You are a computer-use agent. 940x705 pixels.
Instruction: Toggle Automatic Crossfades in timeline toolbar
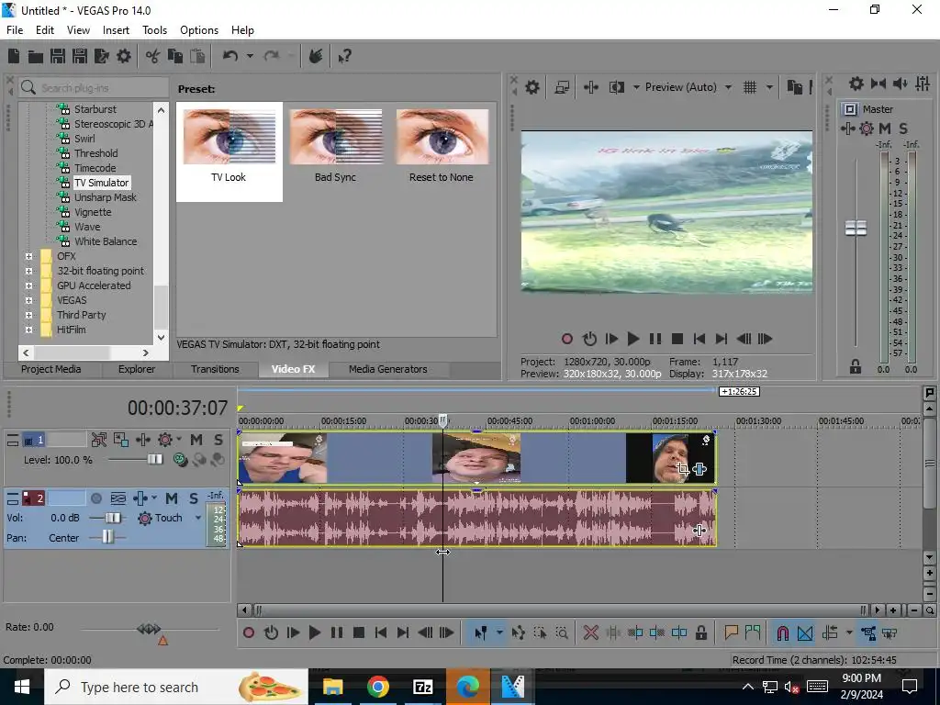tap(805, 632)
